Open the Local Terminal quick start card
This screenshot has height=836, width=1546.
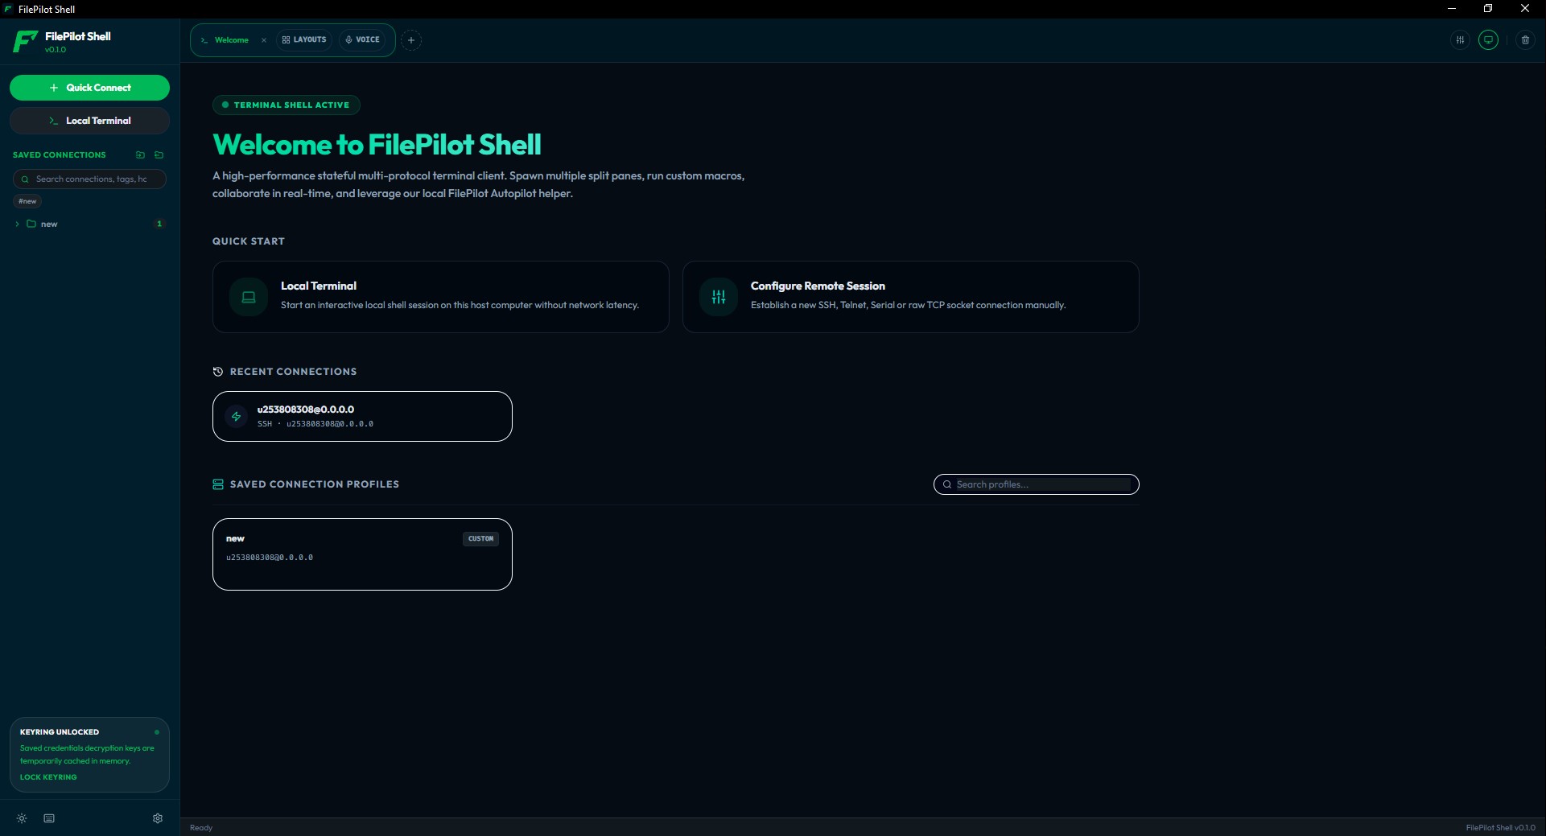[x=440, y=296]
